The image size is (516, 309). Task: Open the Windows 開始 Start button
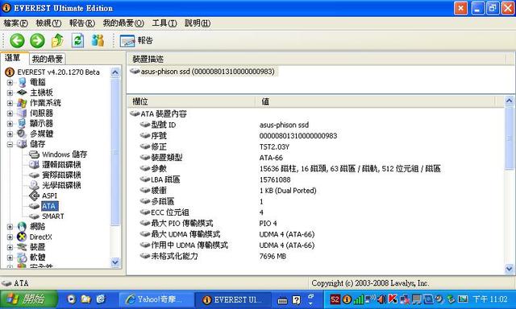[28, 299]
